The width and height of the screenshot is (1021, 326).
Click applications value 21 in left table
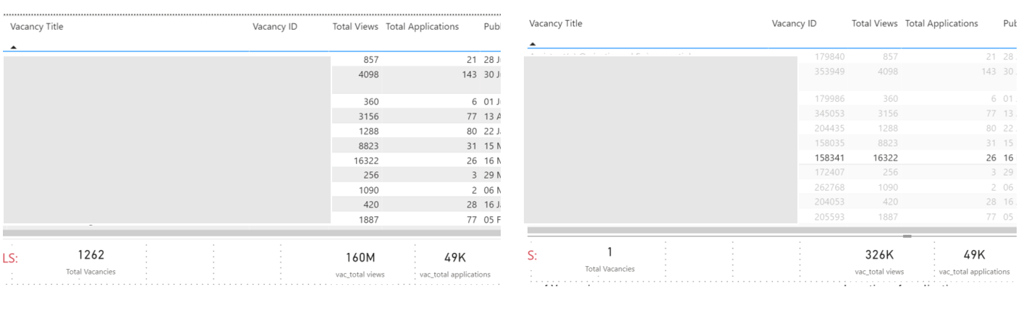pos(472,60)
